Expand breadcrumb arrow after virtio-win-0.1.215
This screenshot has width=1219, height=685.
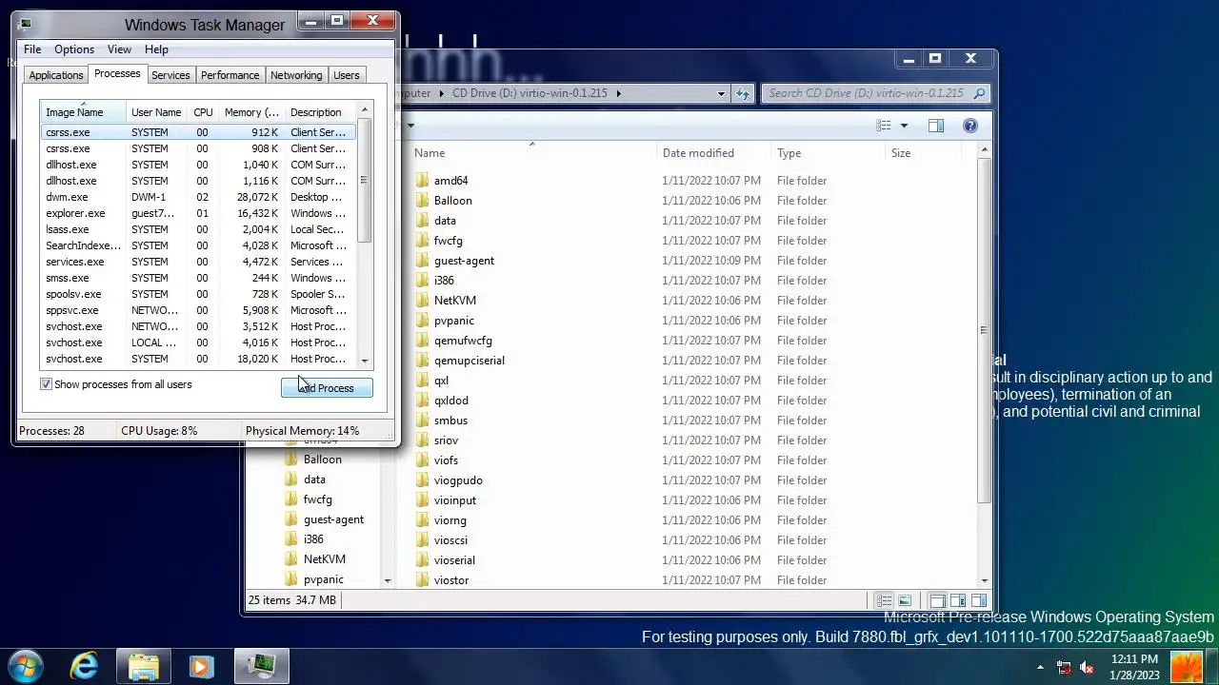618,93
